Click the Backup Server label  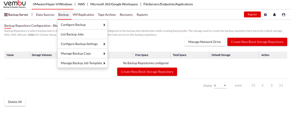(18, 15)
